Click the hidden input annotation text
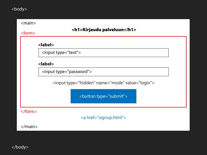 (103, 83)
